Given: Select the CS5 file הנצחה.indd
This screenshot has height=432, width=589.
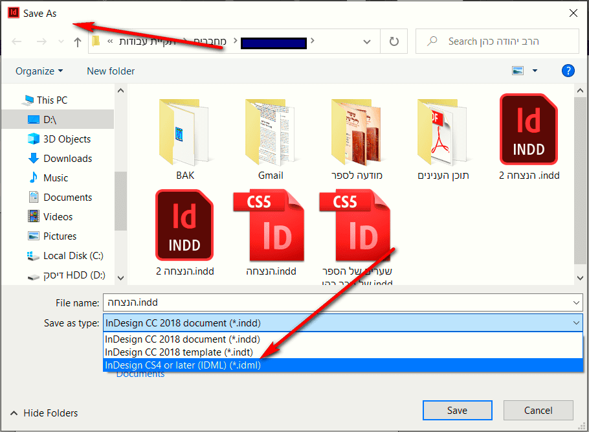Looking at the screenshot, I should [271, 233].
